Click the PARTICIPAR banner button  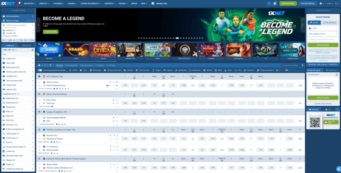pos(51,32)
